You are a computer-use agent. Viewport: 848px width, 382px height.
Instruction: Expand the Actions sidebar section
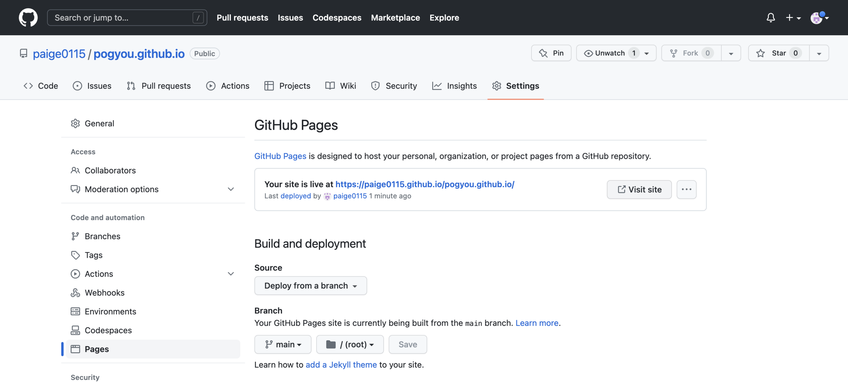(231, 274)
